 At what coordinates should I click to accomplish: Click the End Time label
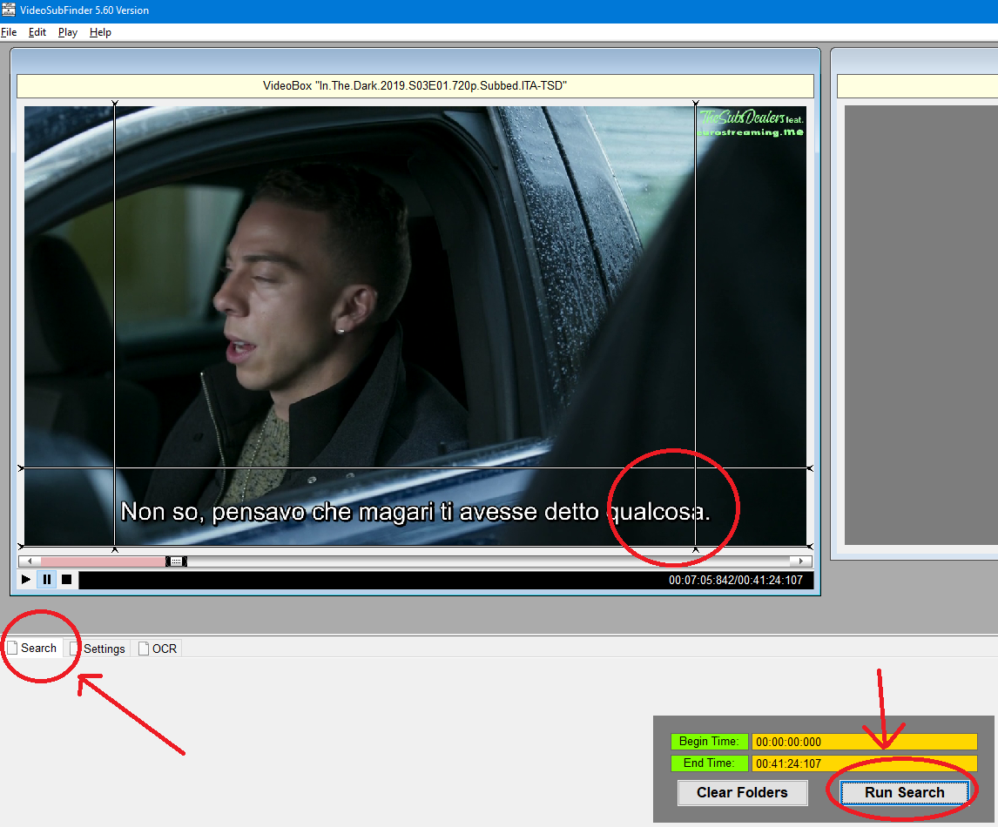pos(709,763)
